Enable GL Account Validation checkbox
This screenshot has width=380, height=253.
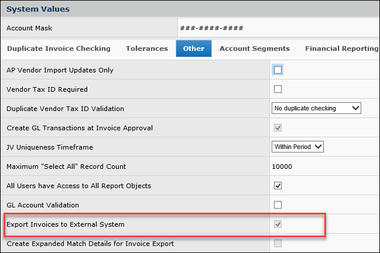point(278,205)
